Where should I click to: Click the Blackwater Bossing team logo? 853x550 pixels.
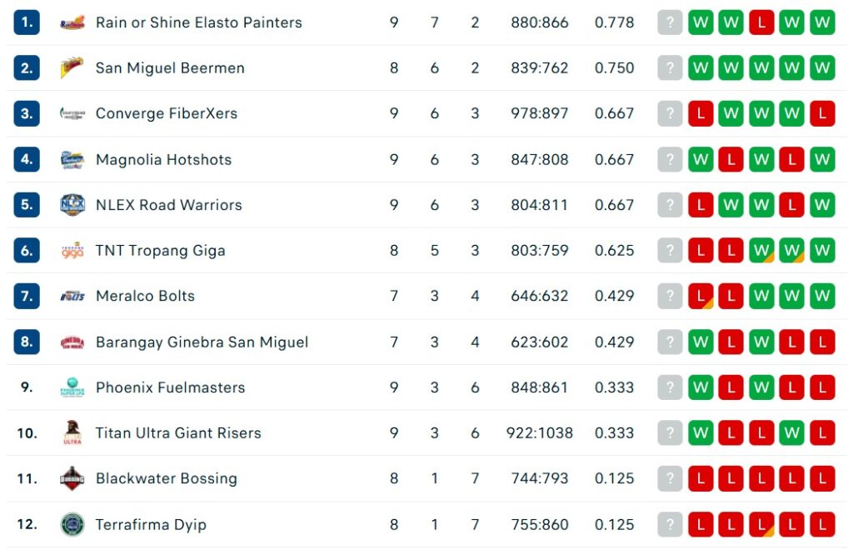tap(72, 479)
